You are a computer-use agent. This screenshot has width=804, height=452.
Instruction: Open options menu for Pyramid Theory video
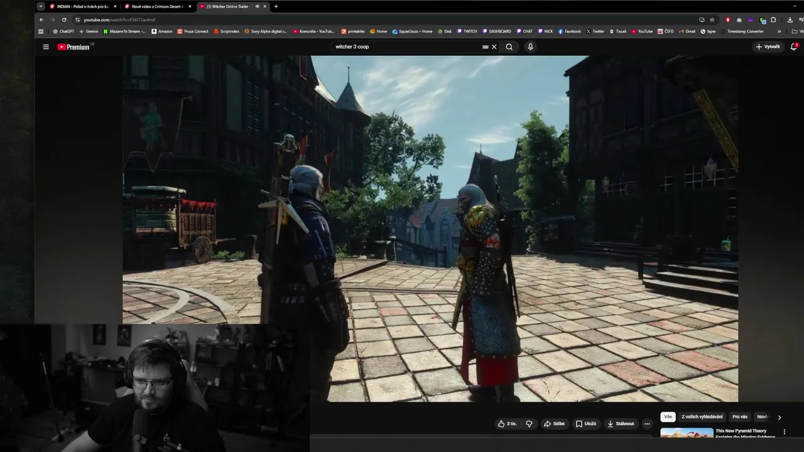click(785, 432)
